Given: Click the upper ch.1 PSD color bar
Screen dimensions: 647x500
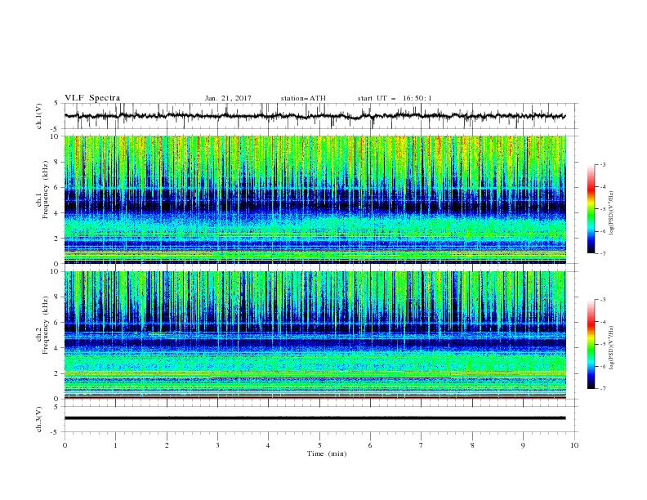Looking at the screenshot, I should click(x=591, y=209).
